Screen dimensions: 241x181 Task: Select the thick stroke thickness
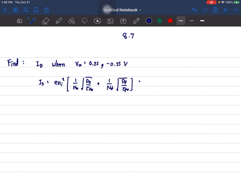tap(202, 21)
